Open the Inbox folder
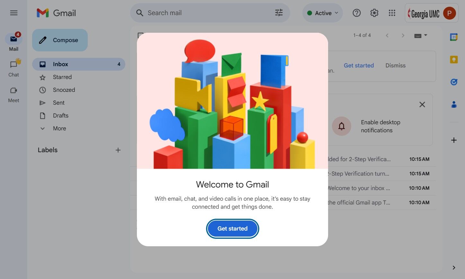The height and width of the screenshot is (279, 465). (x=79, y=64)
